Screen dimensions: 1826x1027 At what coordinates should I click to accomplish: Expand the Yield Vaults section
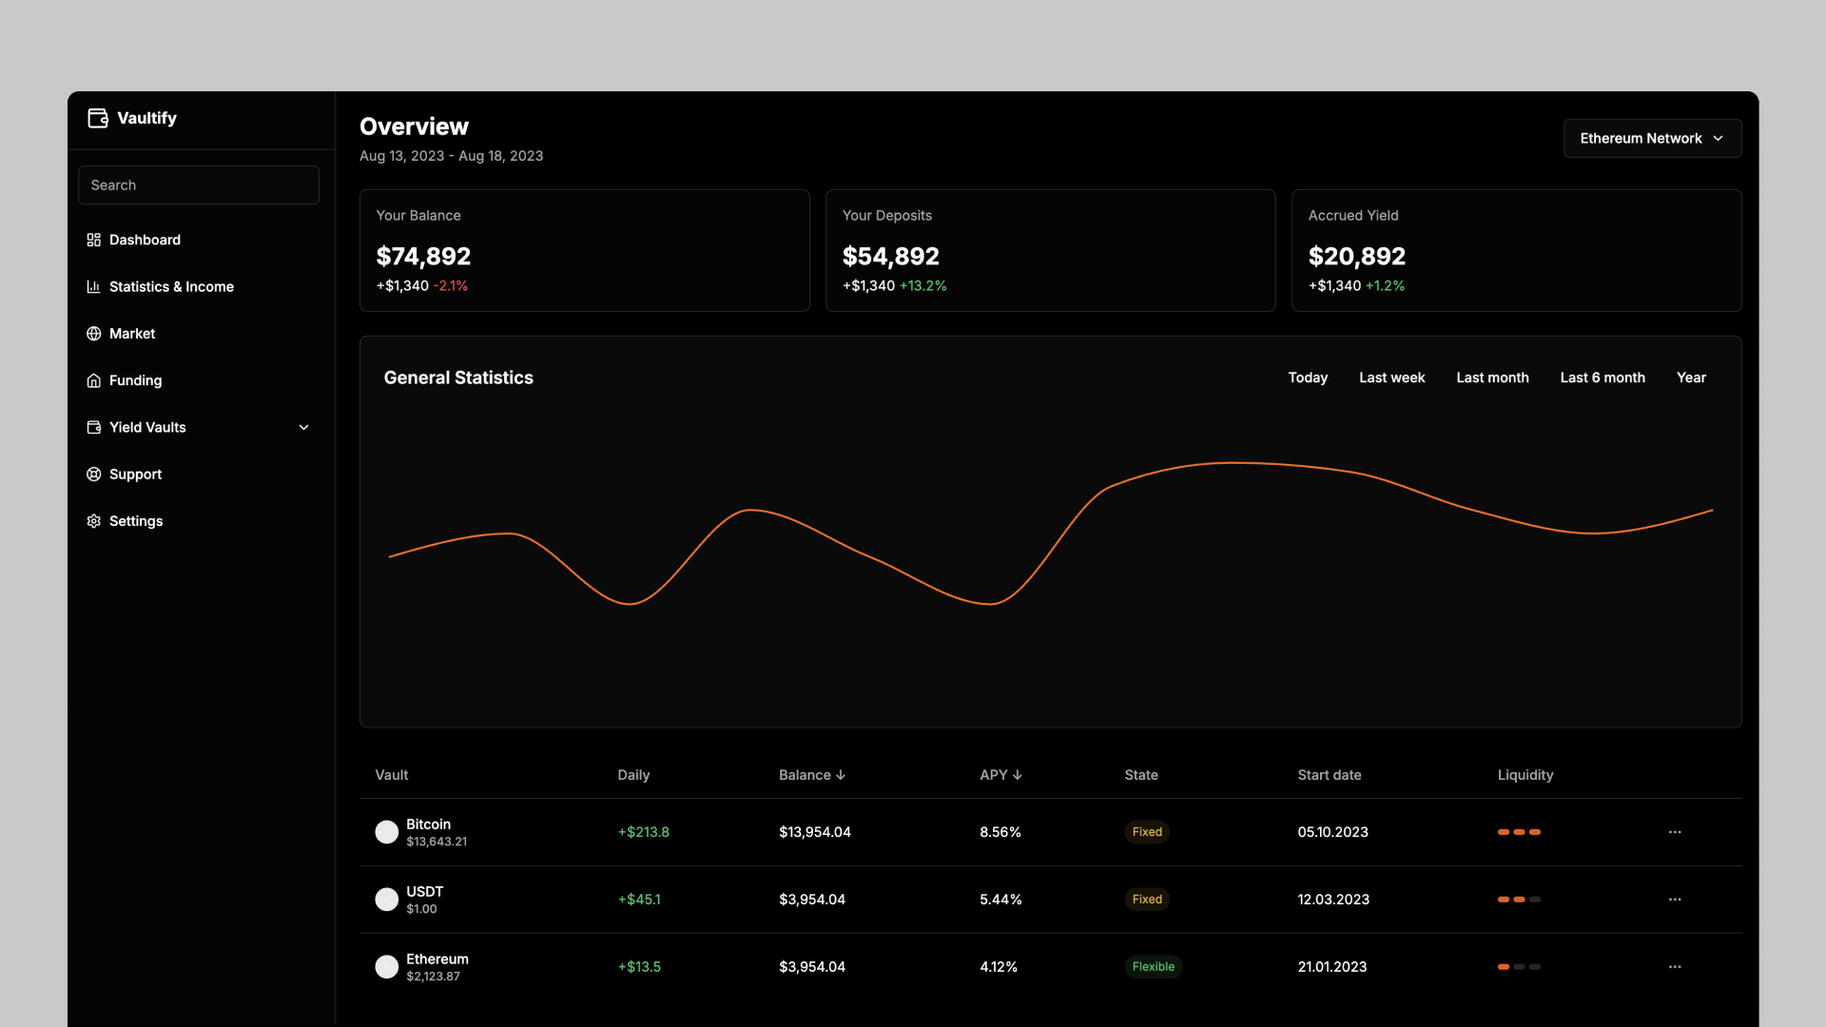click(x=303, y=427)
